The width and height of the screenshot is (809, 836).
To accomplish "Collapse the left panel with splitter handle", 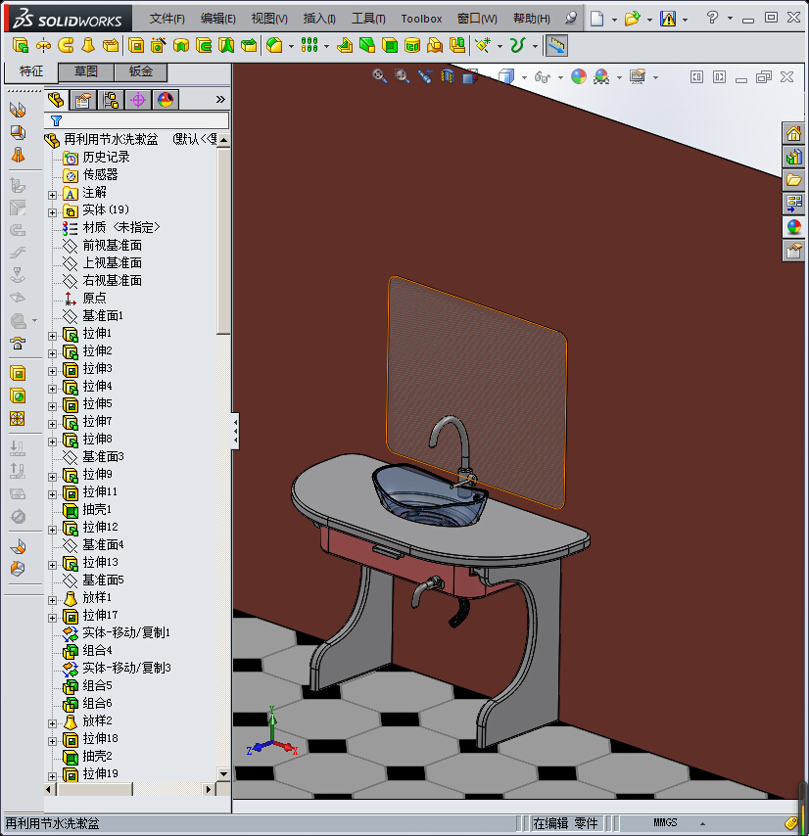I will [235, 431].
